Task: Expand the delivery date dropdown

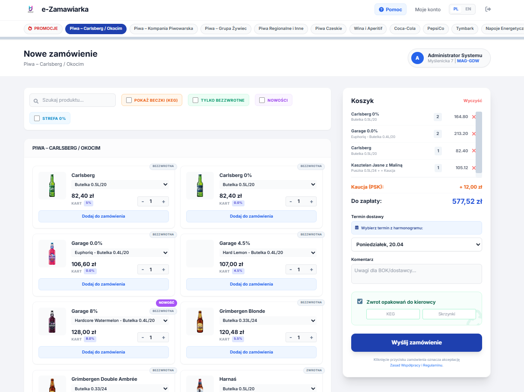Action: point(416,244)
